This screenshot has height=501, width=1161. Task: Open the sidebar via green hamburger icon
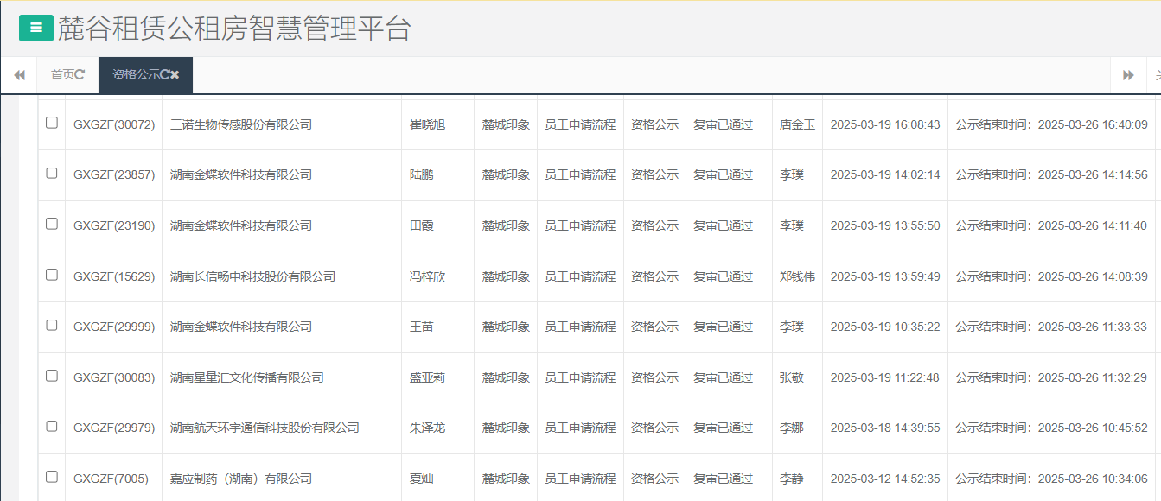[35, 27]
